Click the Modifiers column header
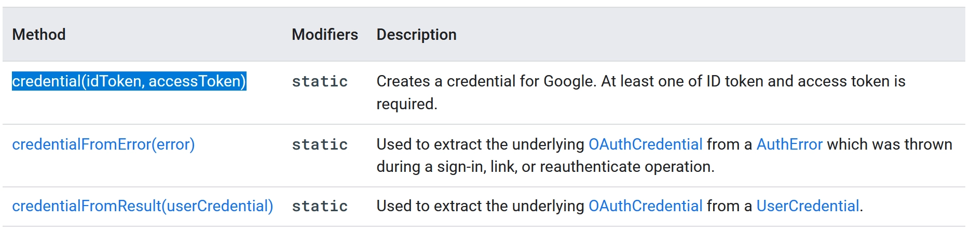This screenshot has width=970, height=234. [x=324, y=35]
